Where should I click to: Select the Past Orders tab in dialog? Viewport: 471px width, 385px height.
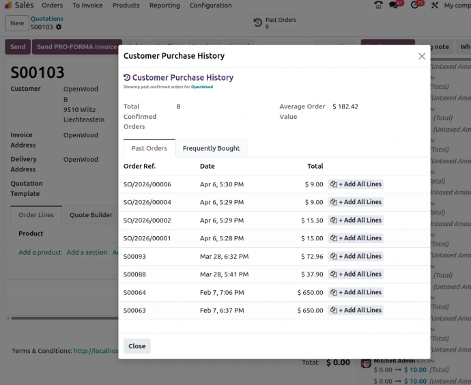point(149,148)
